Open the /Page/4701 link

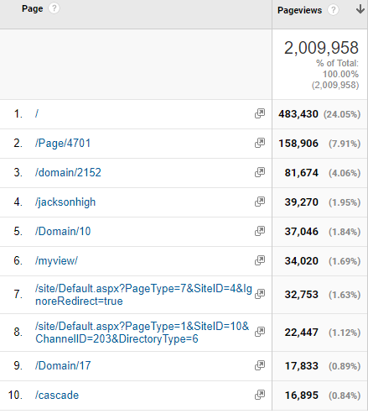click(x=63, y=143)
